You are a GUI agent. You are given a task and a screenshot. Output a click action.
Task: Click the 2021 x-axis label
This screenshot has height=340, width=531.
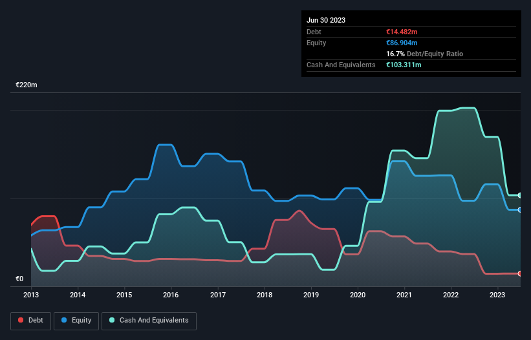pyautogui.click(x=404, y=295)
